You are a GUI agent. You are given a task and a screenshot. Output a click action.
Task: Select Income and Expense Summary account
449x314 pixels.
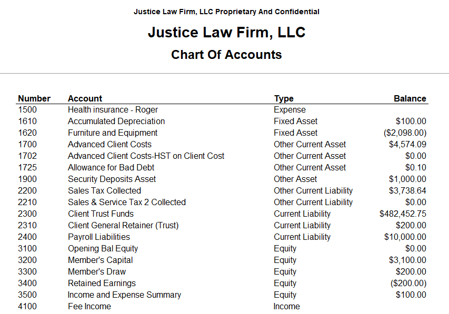[124, 295]
